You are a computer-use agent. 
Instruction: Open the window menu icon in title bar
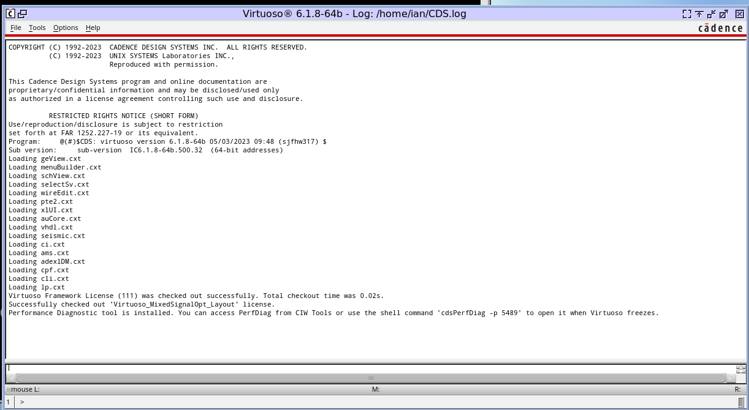pyautogui.click(x=10, y=13)
